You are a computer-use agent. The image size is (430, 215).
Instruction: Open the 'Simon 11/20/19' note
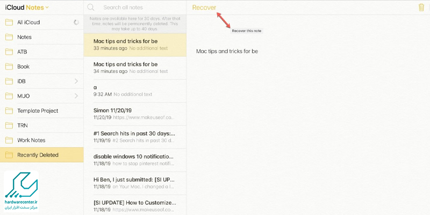pos(135,114)
